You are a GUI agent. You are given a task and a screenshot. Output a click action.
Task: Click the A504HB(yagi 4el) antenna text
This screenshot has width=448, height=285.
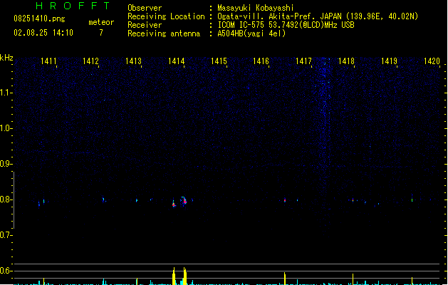click(x=251, y=33)
